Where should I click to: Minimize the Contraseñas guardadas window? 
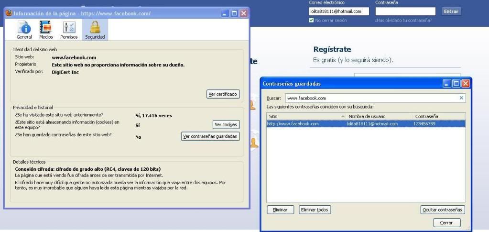click(x=447, y=83)
